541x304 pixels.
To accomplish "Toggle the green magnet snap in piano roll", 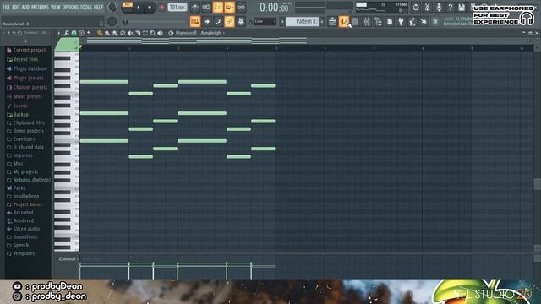I will pos(74,33).
